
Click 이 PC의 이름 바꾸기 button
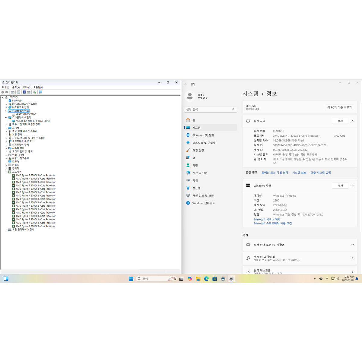click(x=339, y=107)
